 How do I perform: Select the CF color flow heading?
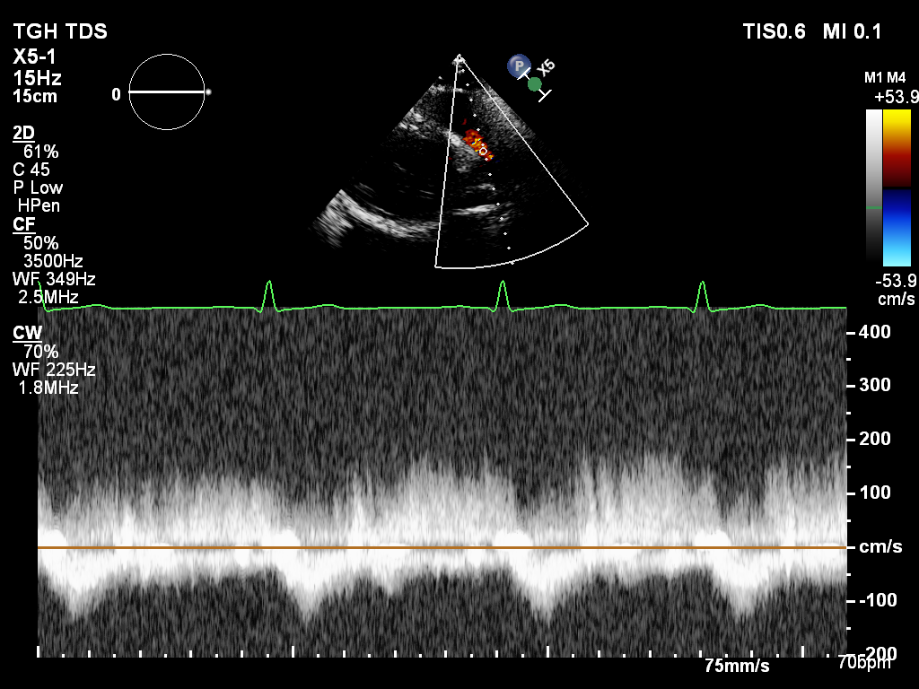(23, 224)
